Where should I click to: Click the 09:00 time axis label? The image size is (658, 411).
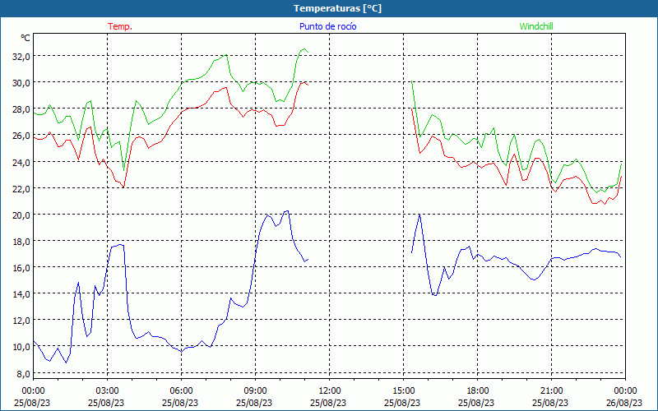point(255,390)
